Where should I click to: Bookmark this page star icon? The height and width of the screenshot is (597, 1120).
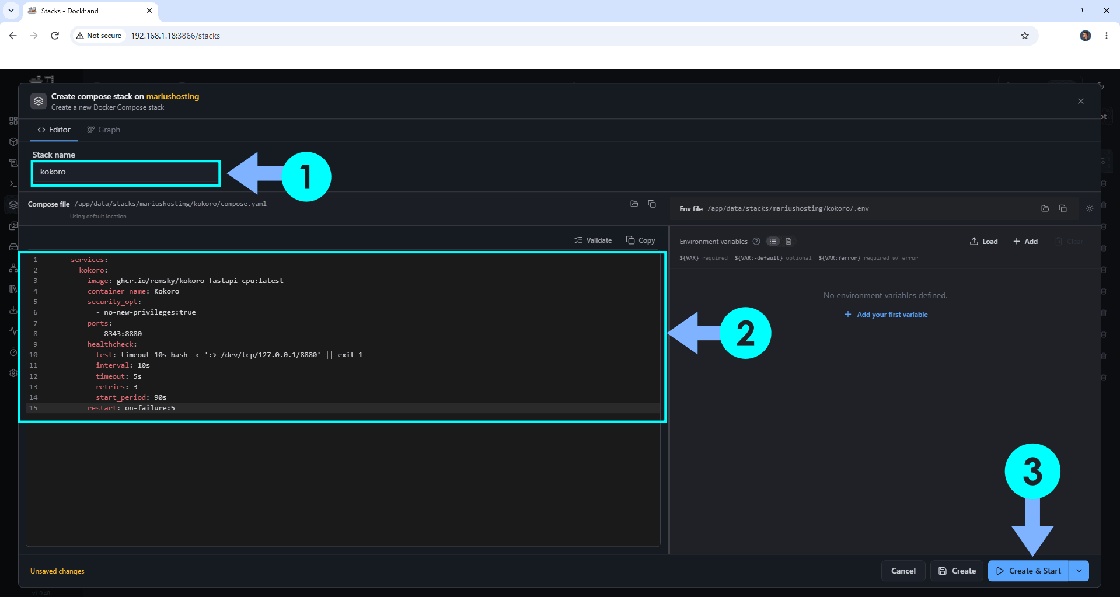click(x=1025, y=36)
